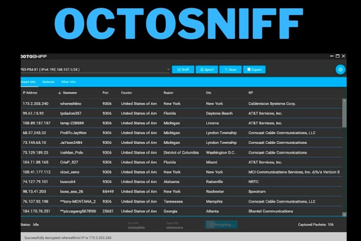
Task: Click the Rainsville city cell
Action: point(214,182)
